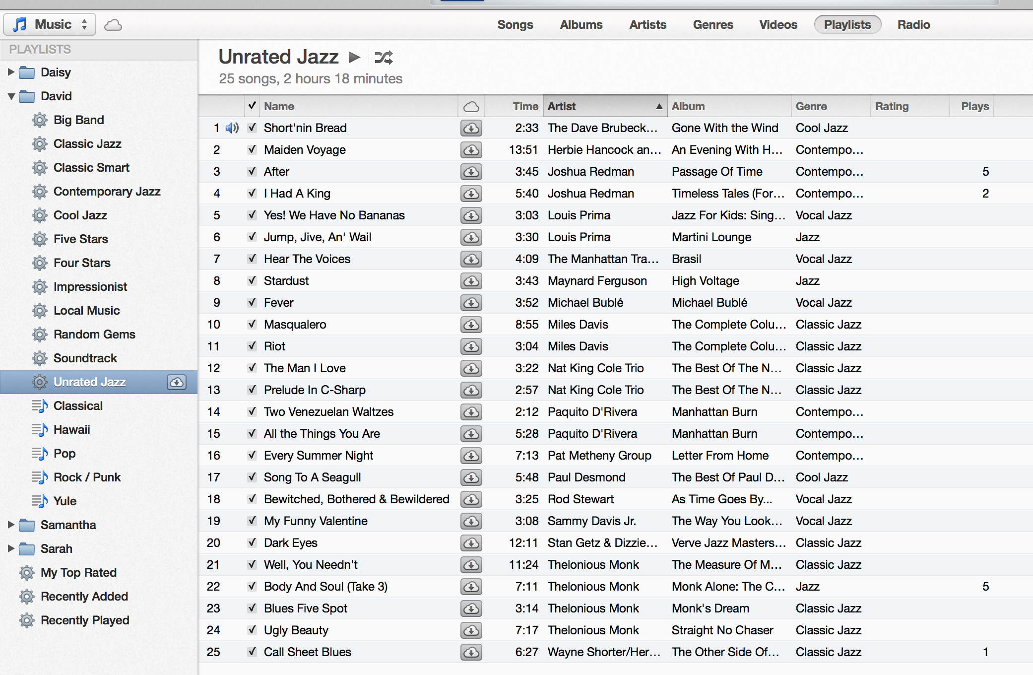Viewport: 1033px width, 675px height.
Task: Sort songs by Genre column
Action: point(831,106)
